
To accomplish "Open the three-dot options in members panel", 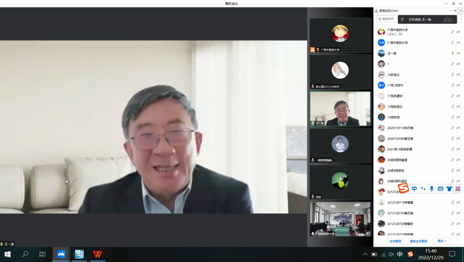I will click(451, 11).
